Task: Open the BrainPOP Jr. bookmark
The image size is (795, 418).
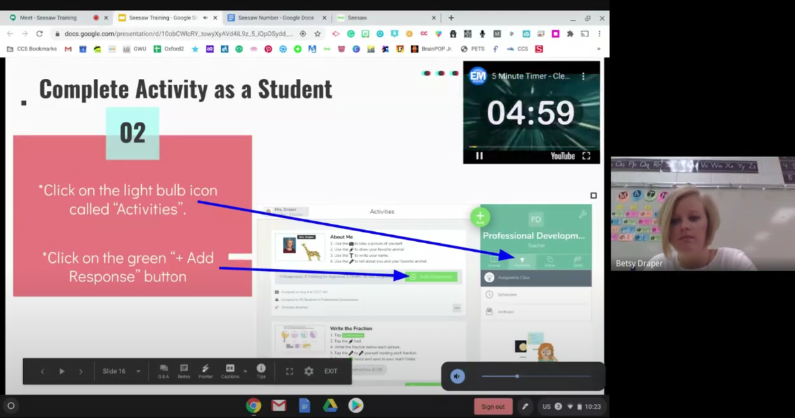Action: 432,48
